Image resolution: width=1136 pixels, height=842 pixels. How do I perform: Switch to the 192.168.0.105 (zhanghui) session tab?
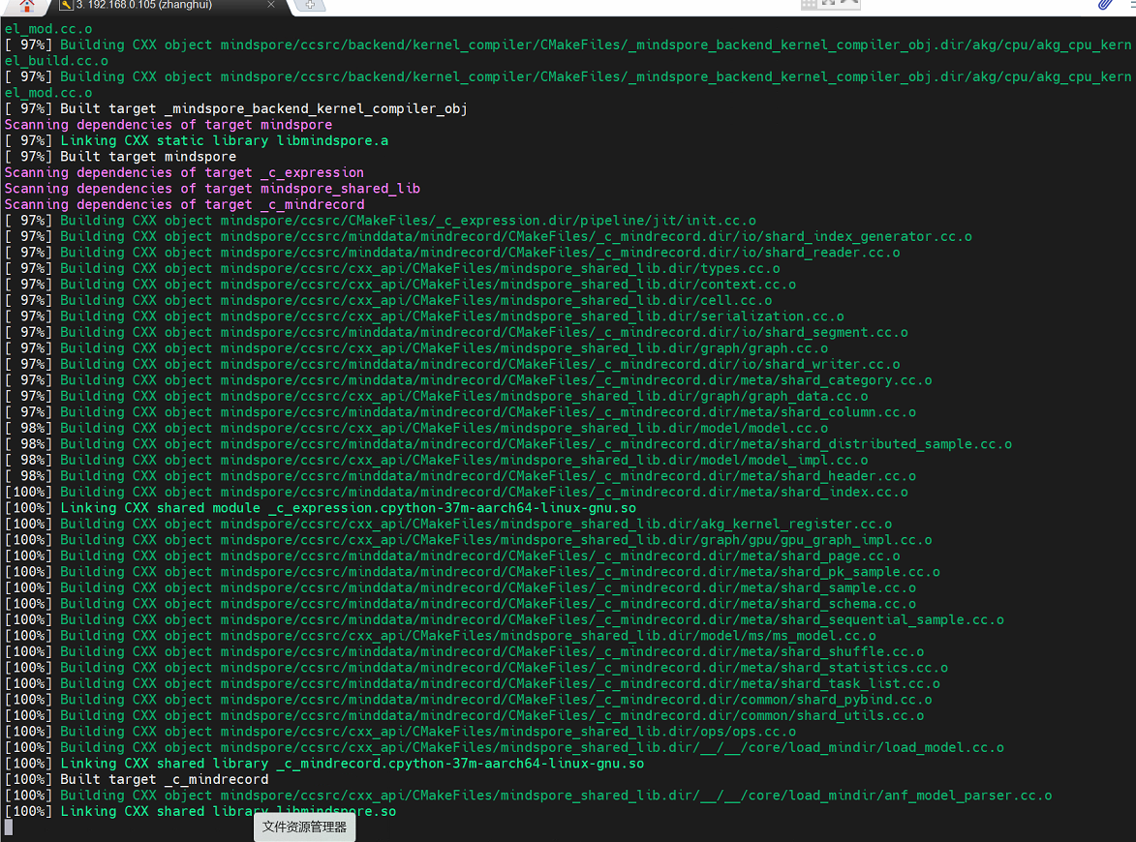click(143, 5)
